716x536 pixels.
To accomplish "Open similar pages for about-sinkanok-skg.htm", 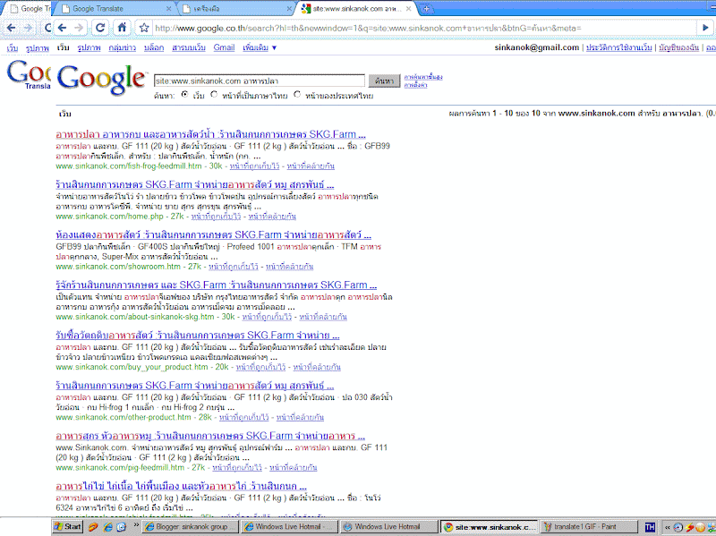I will coord(323,317).
